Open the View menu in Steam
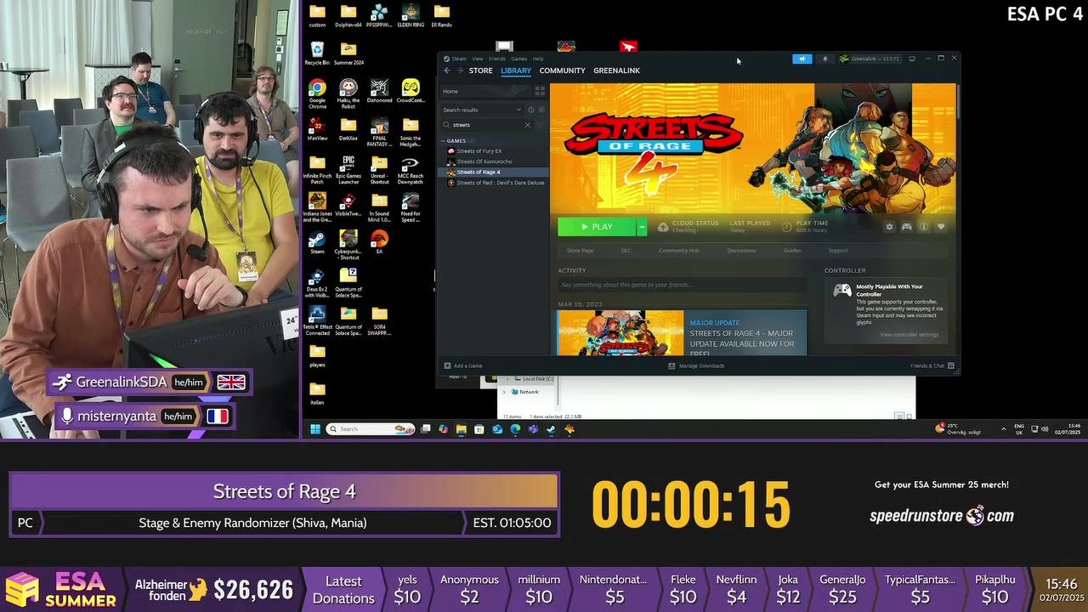1088x612 pixels. (478, 59)
